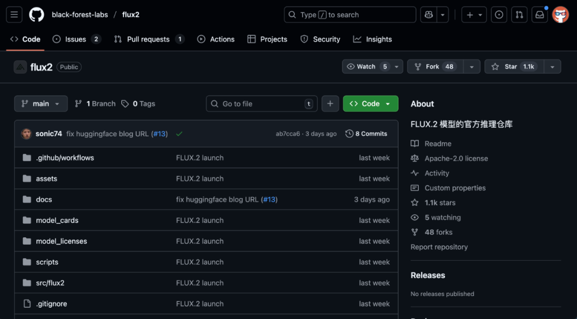Click the add file plus icon

tap(330, 103)
